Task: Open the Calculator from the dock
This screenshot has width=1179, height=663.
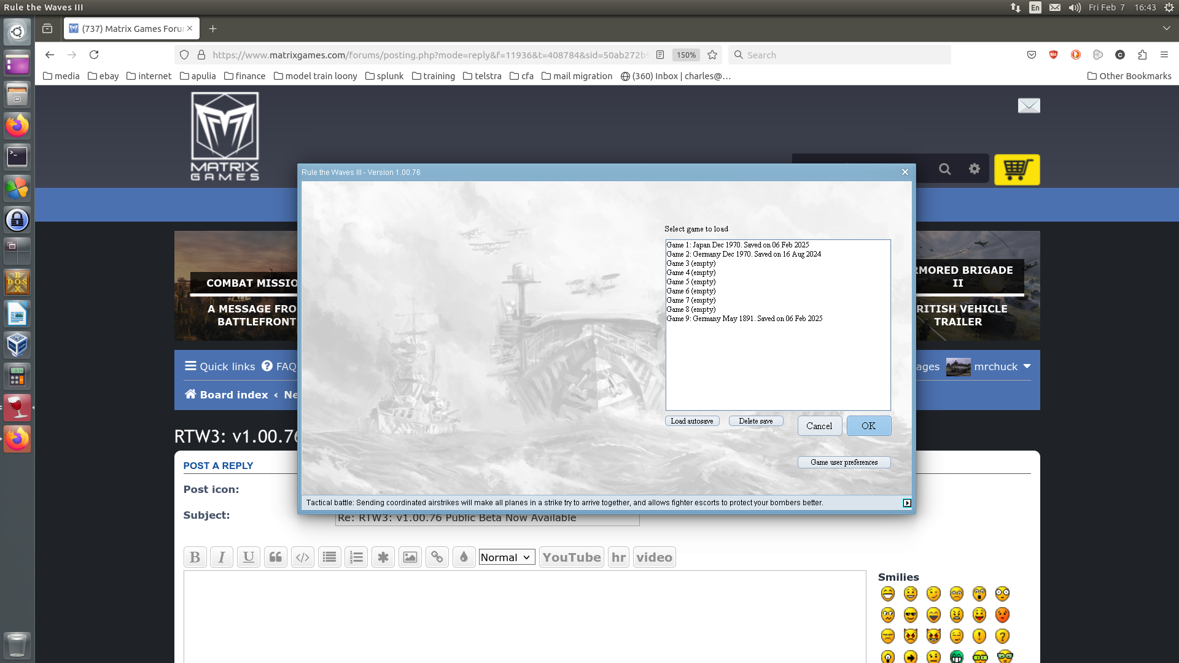Action: pyautogui.click(x=17, y=376)
